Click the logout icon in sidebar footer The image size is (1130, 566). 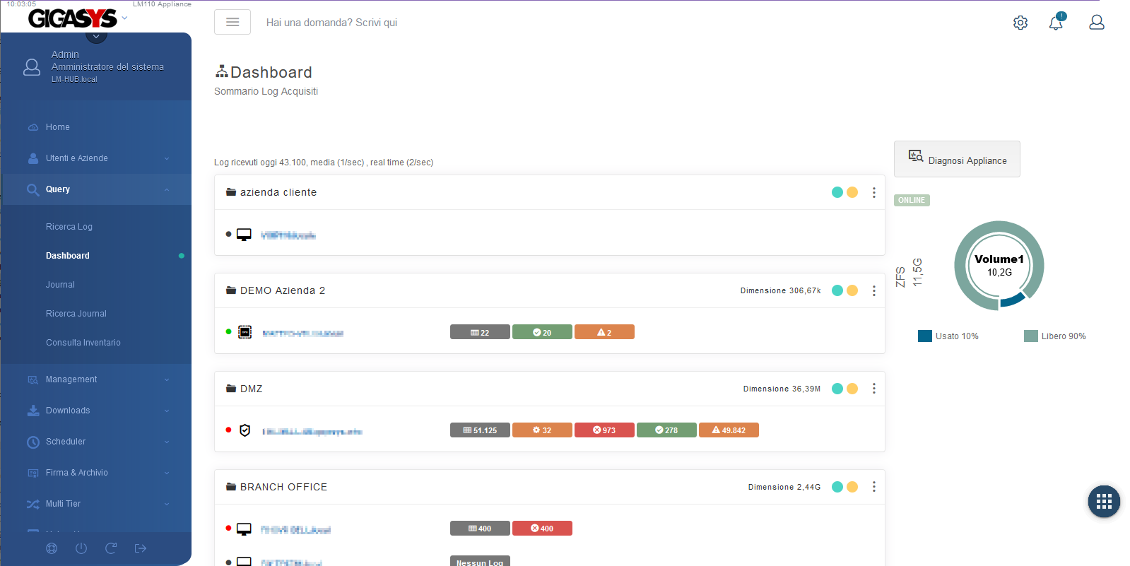[x=141, y=548]
